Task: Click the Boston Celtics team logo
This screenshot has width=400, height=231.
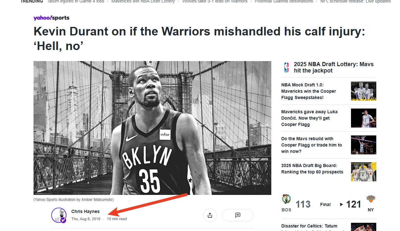Action: 286,199
